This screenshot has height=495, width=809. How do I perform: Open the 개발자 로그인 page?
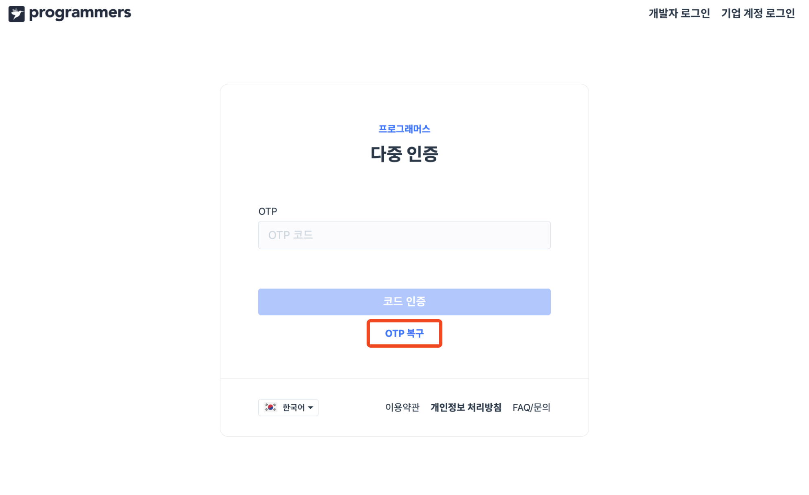point(679,13)
